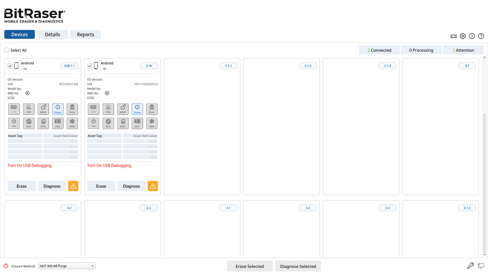Click the FRP icon on the USB 1.1 device
The image size is (488, 274).
tap(29, 109)
